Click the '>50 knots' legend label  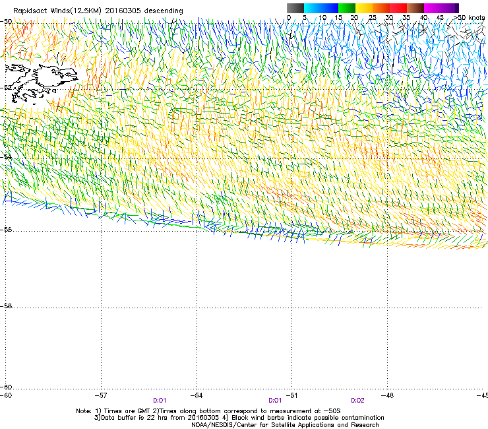(x=470, y=18)
